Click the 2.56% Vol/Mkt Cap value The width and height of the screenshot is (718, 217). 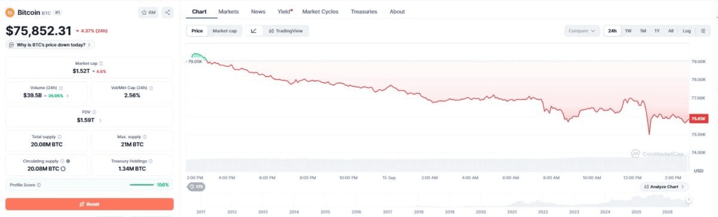click(132, 96)
